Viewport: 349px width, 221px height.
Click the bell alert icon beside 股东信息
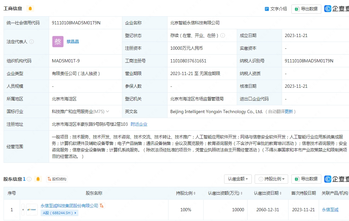pos(38,179)
